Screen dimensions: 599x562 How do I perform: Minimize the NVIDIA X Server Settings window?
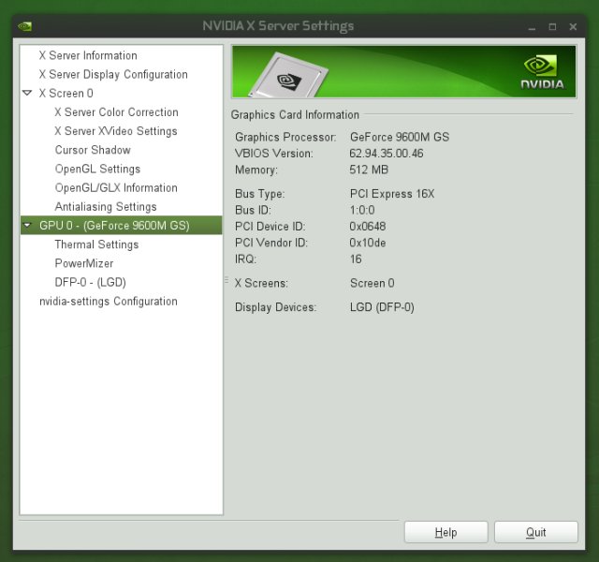pos(532,27)
